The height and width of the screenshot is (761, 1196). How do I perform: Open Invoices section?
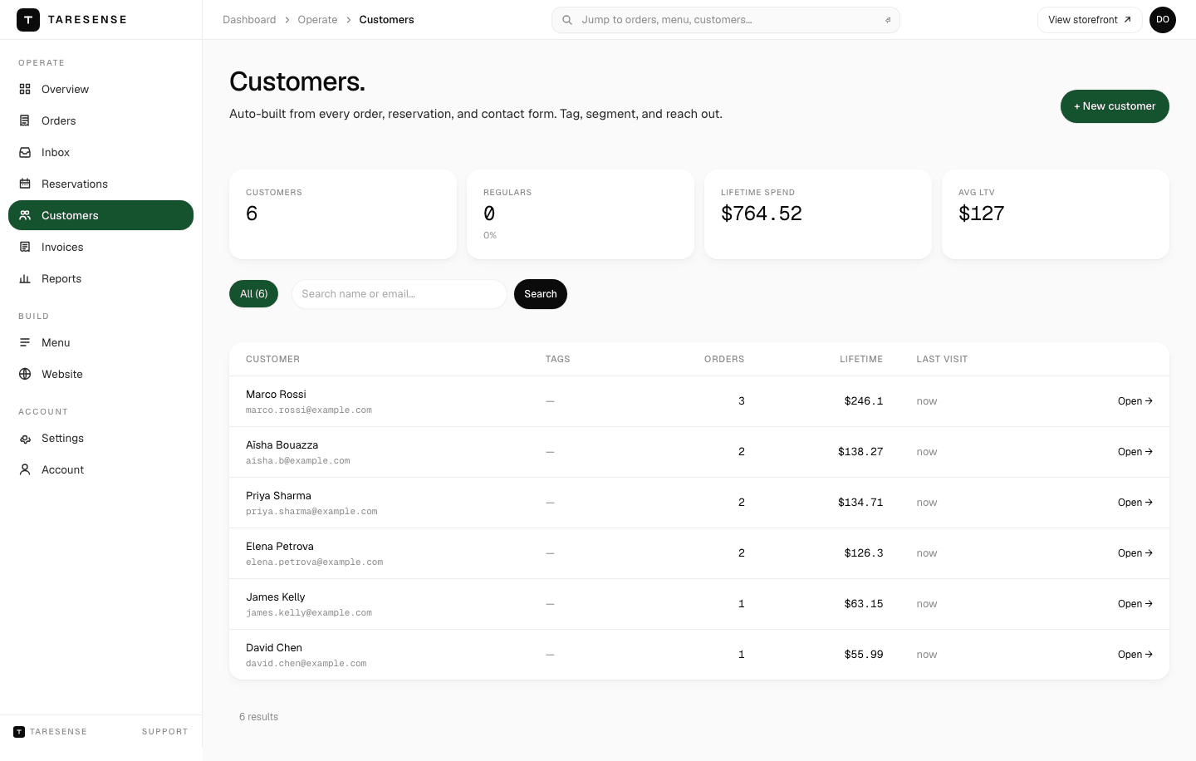pos(100,247)
